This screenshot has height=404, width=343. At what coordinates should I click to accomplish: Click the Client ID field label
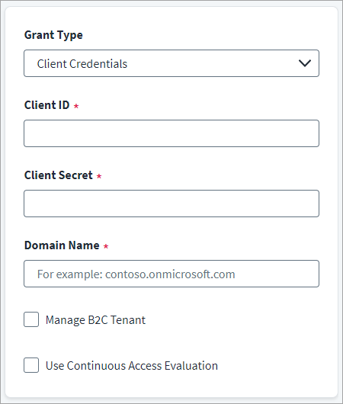tap(47, 105)
